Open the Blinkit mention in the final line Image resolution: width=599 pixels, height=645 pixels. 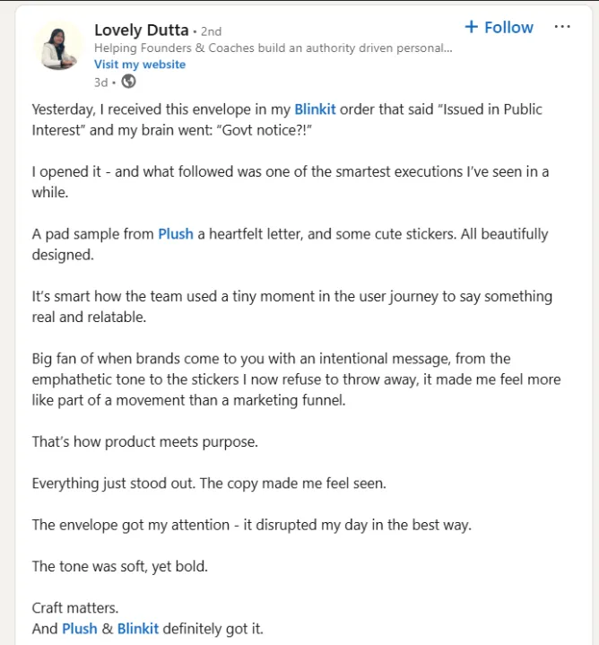click(138, 629)
